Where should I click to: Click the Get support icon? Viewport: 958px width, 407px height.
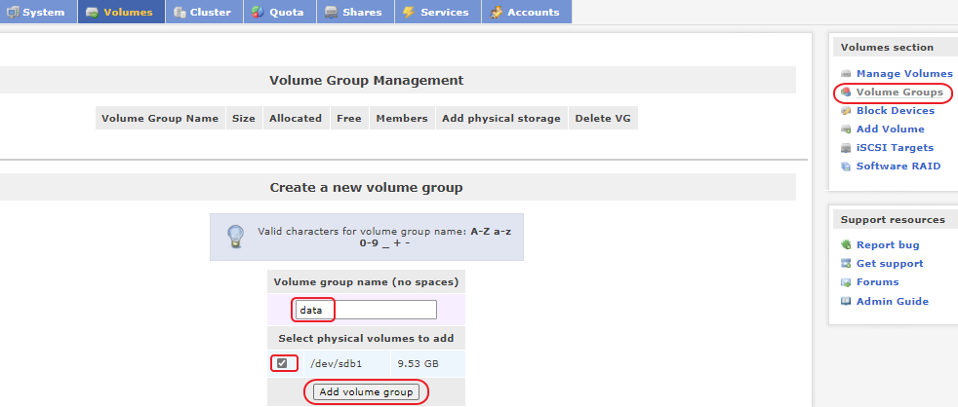click(846, 264)
